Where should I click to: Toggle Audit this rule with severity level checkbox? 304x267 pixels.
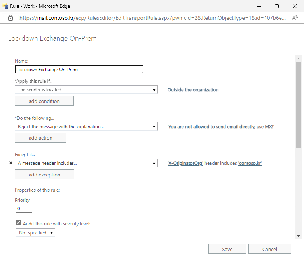point(18,222)
